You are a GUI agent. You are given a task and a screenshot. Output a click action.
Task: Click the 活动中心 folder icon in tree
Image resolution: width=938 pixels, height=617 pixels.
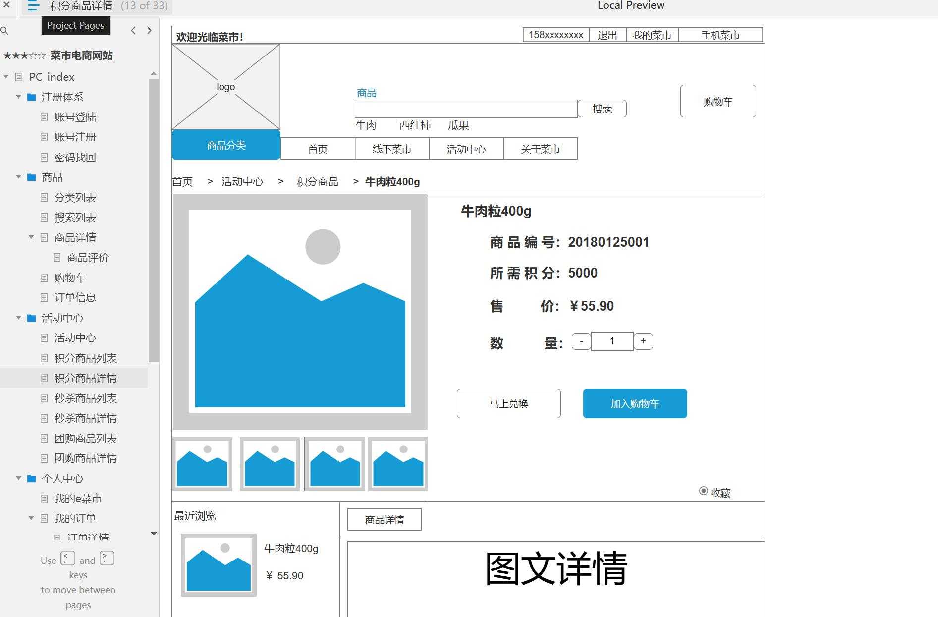[31, 318]
